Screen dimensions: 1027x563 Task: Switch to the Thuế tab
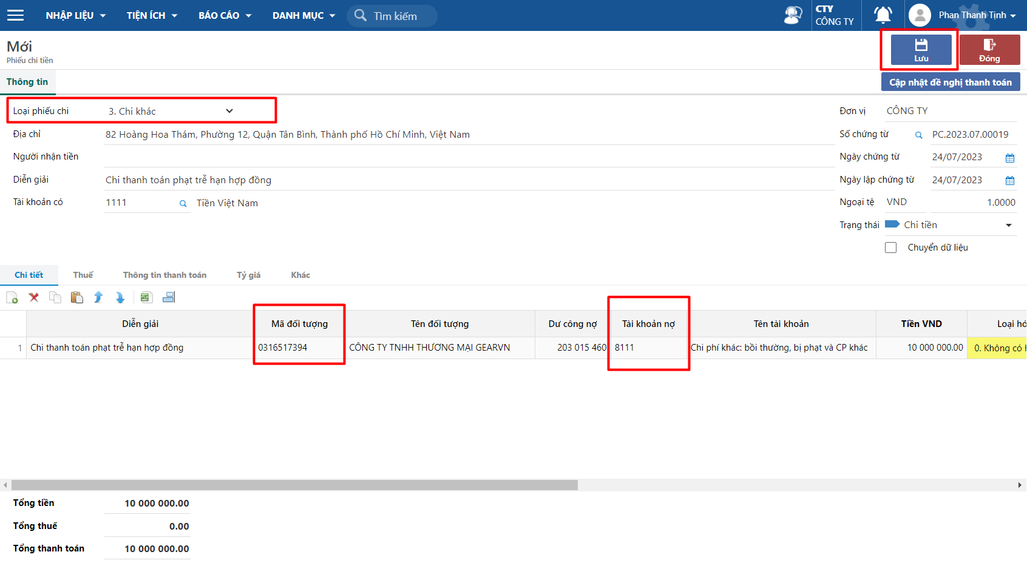pos(83,275)
